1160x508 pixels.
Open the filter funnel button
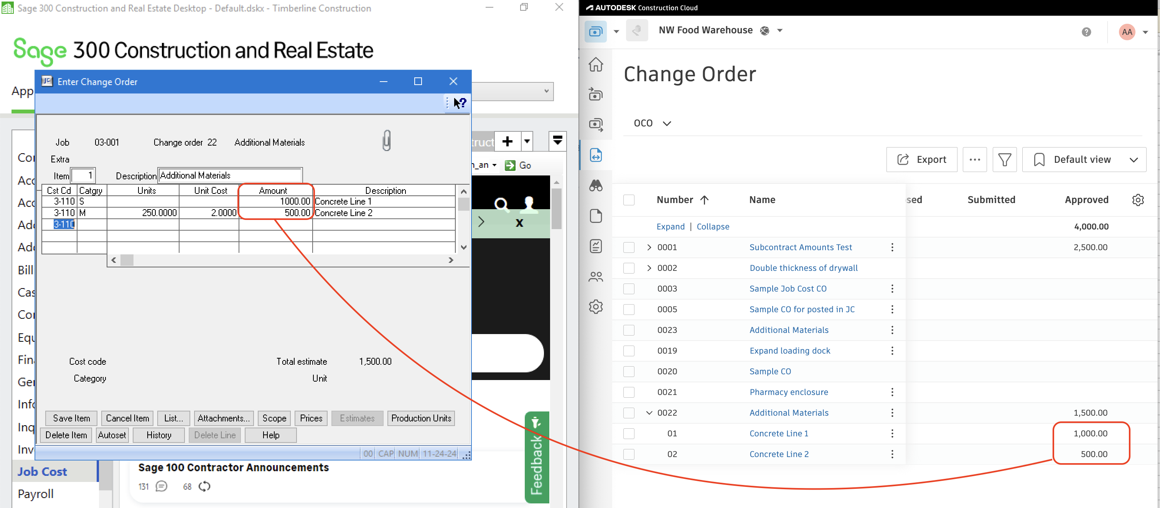pyautogui.click(x=1005, y=160)
